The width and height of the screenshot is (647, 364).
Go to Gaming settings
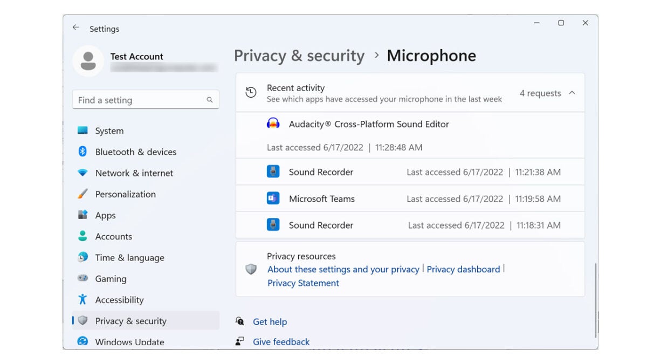pyautogui.click(x=146, y=278)
